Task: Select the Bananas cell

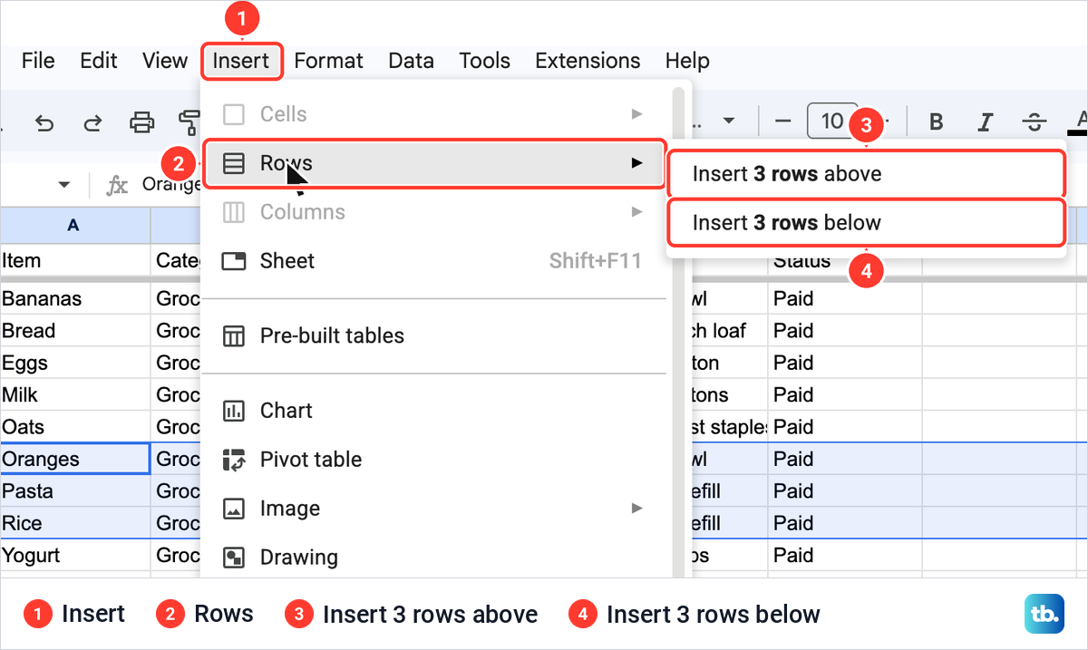Action: tap(74, 298)
